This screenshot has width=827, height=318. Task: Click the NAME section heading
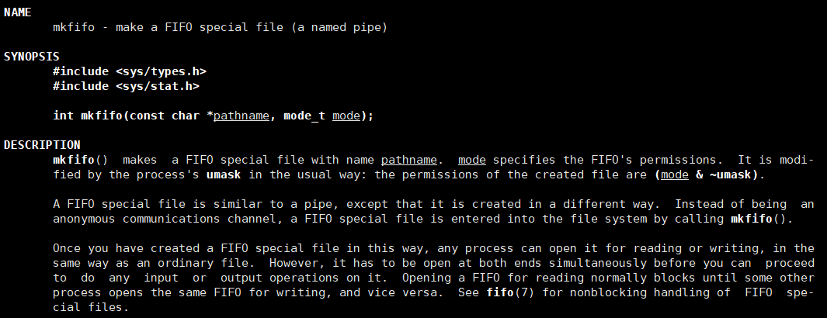click(x=17, y=12)
